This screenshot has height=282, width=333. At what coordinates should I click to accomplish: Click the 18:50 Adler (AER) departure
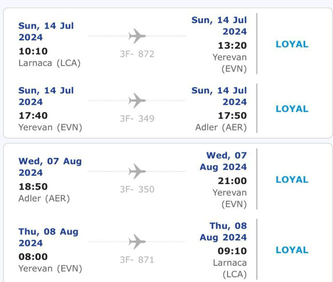pyautogui.click(x=44, y=198)
